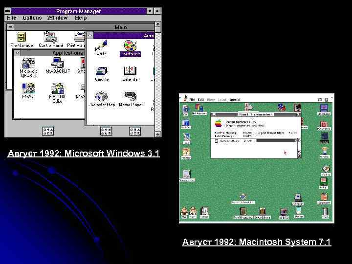The height and width of the screenshot is (264, 352).
Task: Open the Apple menu in Mac menu bar
Action: click(186, 98)
